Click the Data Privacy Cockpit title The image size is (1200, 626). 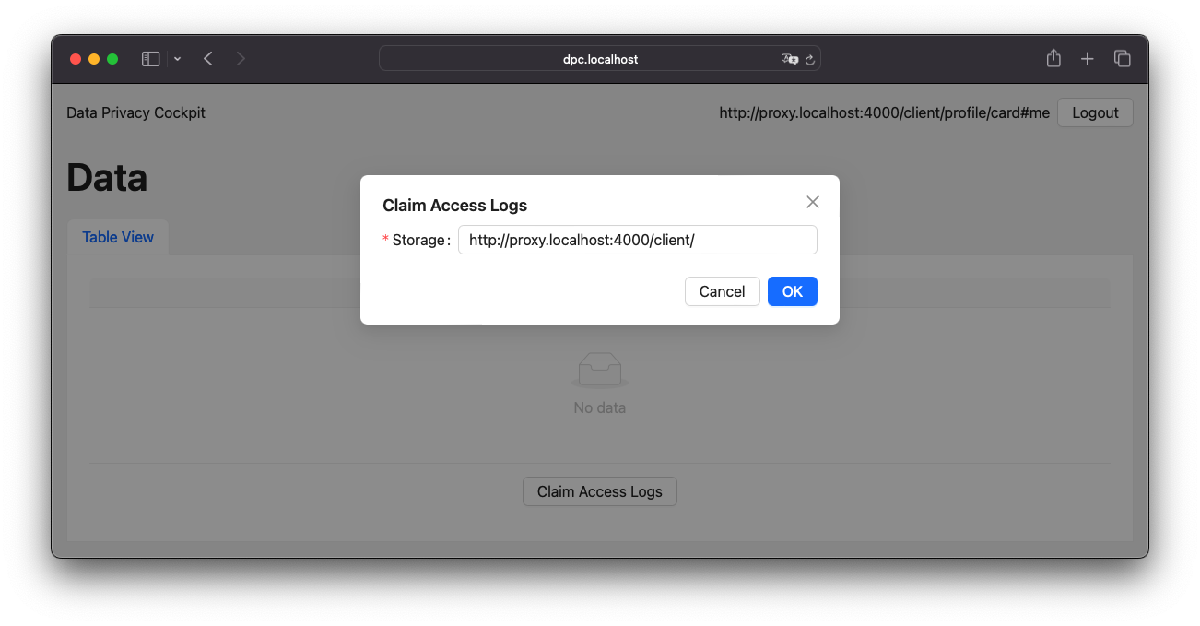[x=135, y=112]
